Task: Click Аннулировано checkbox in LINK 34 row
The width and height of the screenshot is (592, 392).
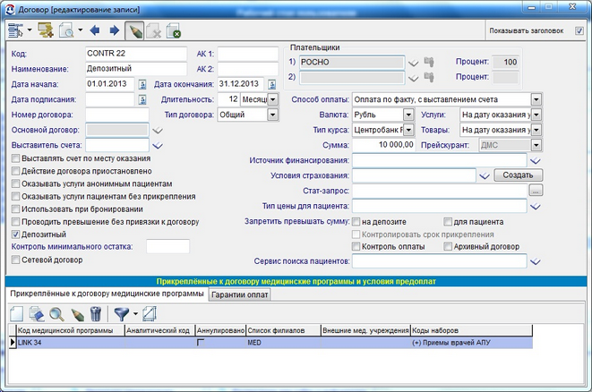Action: tap(200, 343)
